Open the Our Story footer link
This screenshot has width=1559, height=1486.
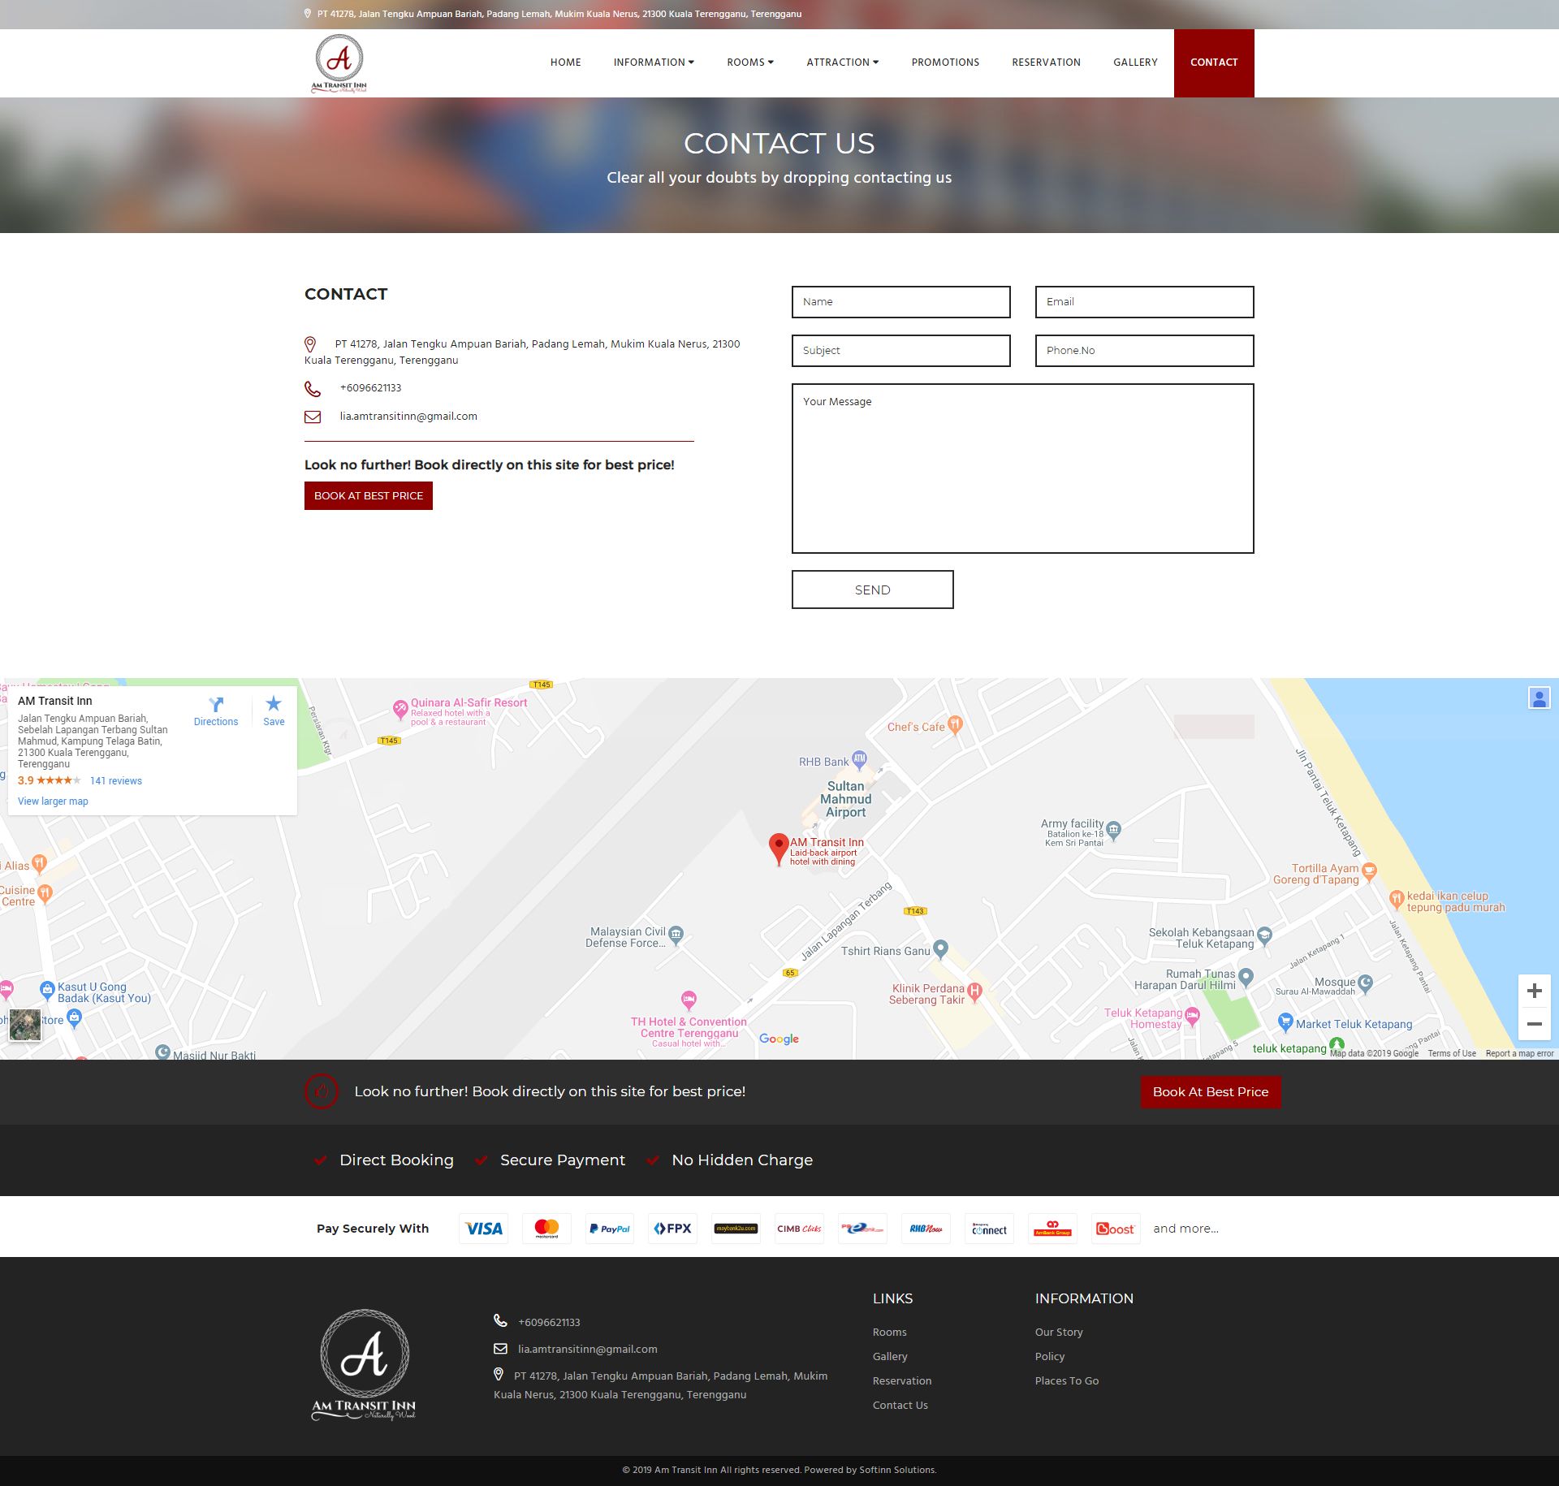coord(1058,1333)
